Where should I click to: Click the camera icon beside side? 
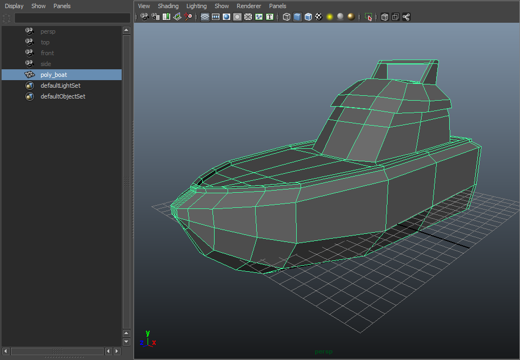tap(30, 64)
